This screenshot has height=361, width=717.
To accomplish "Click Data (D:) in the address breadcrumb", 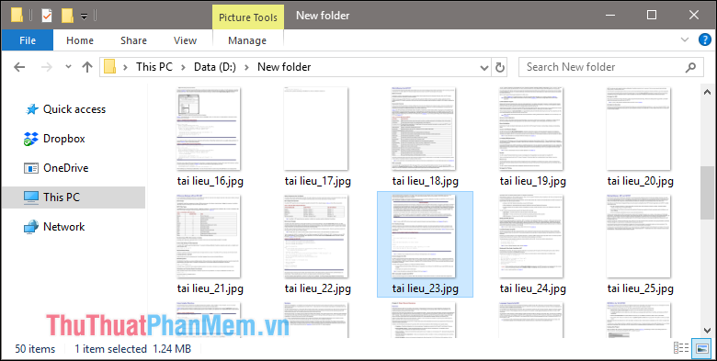I will tap(215, 67).
